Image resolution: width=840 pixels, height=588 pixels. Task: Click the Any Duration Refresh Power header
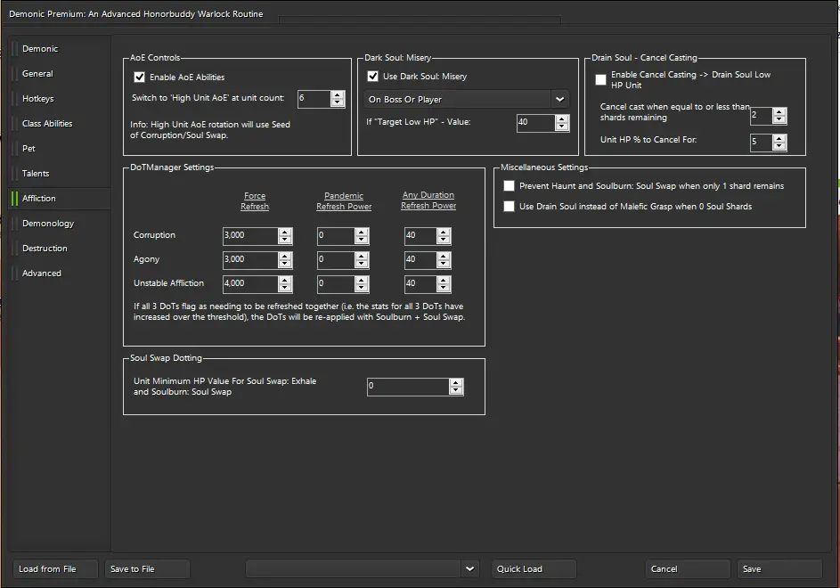pos(428,200)
